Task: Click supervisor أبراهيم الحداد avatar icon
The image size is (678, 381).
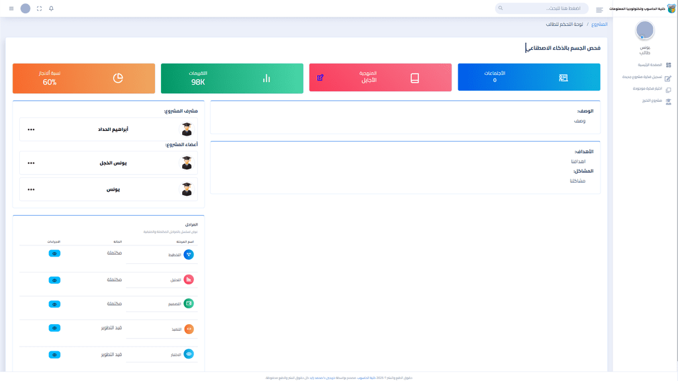Action: pos(186,129)
